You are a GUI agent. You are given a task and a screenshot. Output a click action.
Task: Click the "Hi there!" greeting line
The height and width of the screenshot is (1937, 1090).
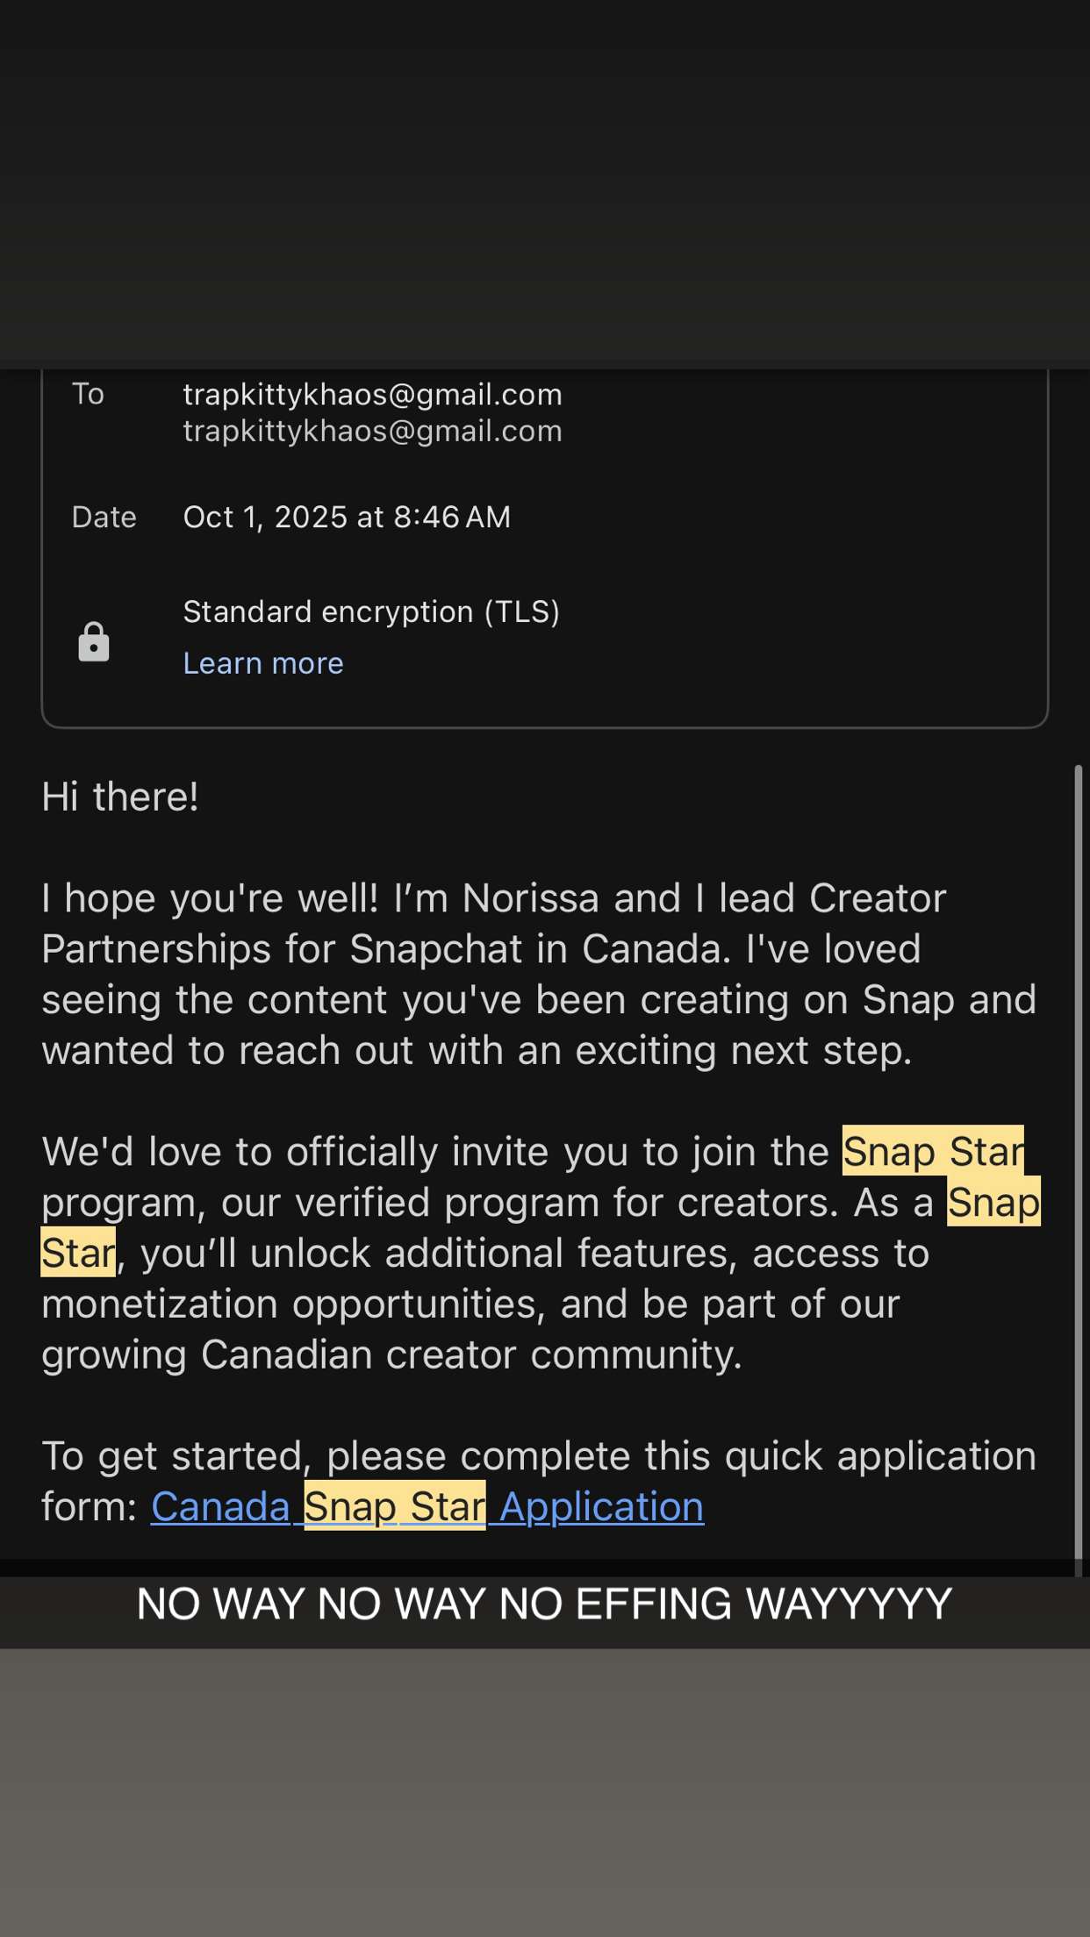[120, 797]
